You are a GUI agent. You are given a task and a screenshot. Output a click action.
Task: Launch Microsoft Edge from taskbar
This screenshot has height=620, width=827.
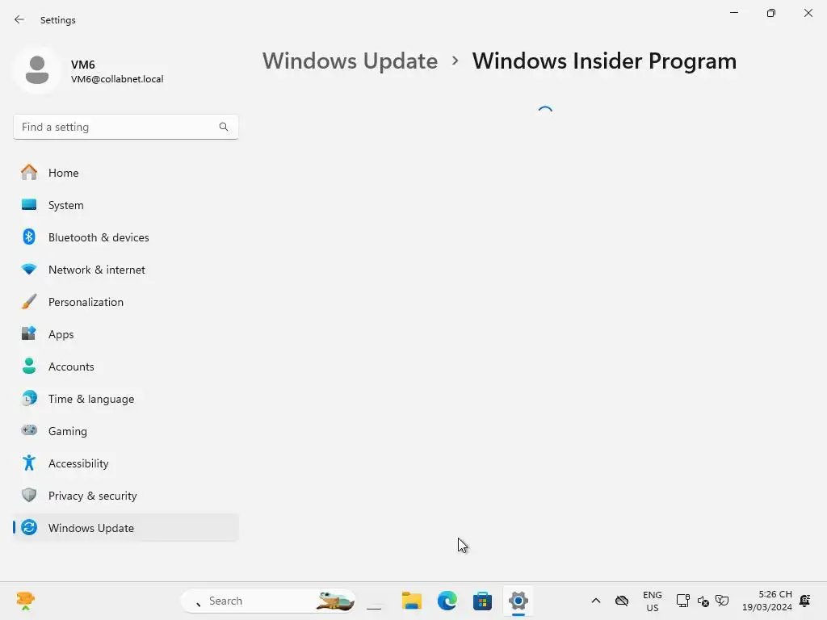tap(447, 601)
